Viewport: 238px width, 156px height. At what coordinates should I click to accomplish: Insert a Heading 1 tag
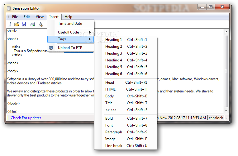coord(126,40)
